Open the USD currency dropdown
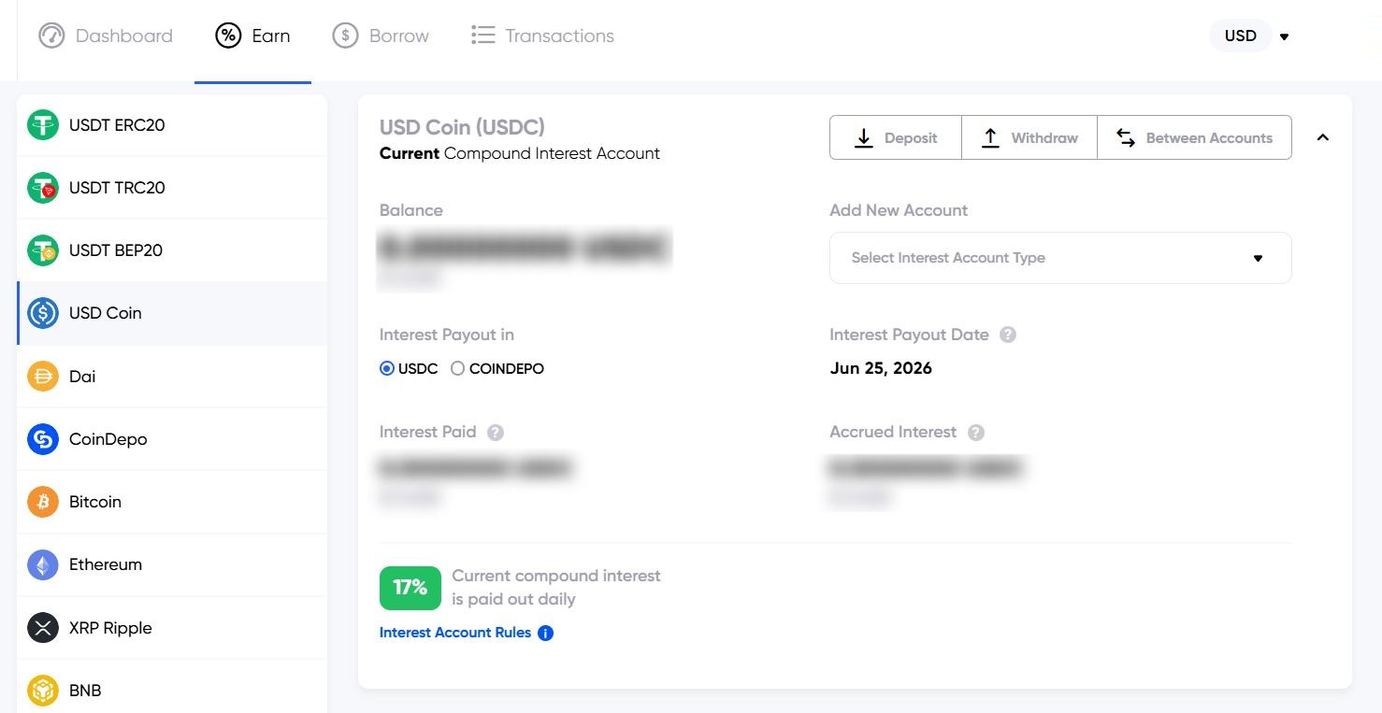1382x713 pixels. 1251,36
